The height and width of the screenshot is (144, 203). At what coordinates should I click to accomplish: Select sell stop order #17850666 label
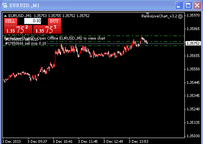(x=26, y=44)
